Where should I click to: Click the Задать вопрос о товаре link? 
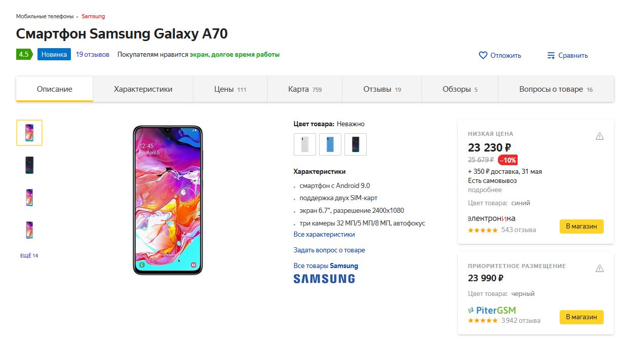pyautogui.click(x=329, y=250)
